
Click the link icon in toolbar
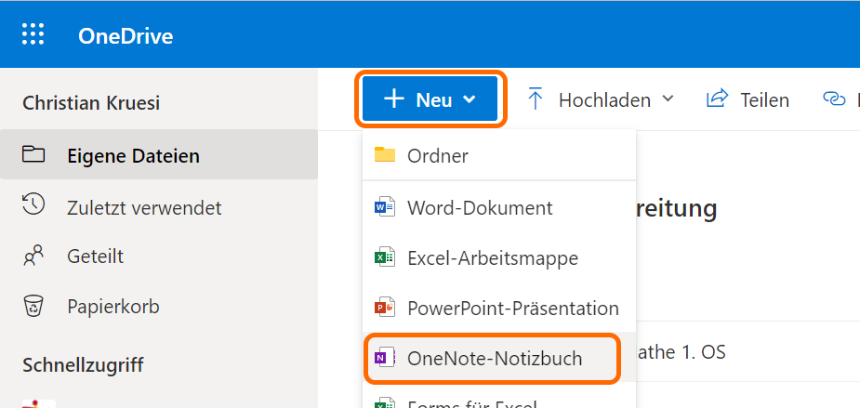pos(834,99)
